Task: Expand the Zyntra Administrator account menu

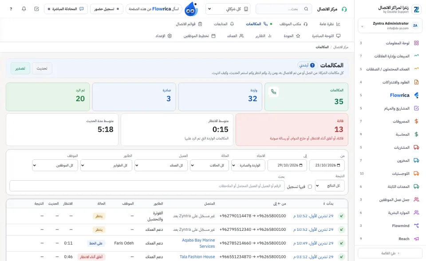Action: (390, 26)
